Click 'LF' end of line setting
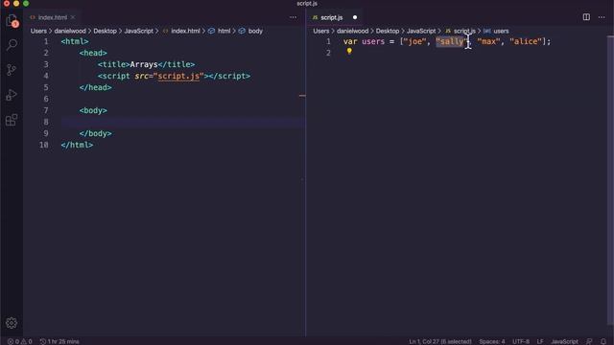 tap(540, 341)
